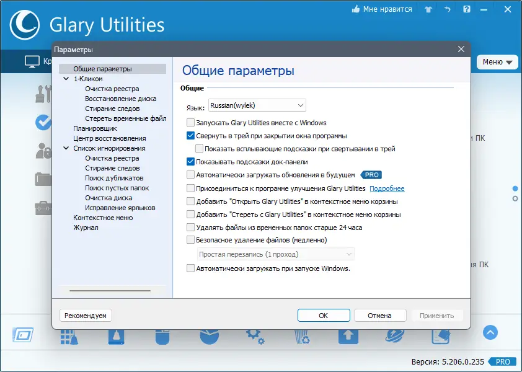Uncheck 'Свернуть в трей при закрытии окна программы'
The image size is (522, 372).
click(190, 136)
